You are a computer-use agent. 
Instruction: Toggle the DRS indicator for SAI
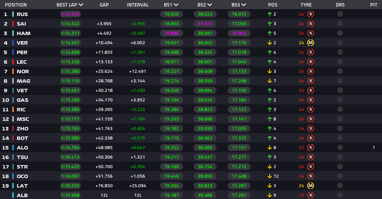(340, 24)
